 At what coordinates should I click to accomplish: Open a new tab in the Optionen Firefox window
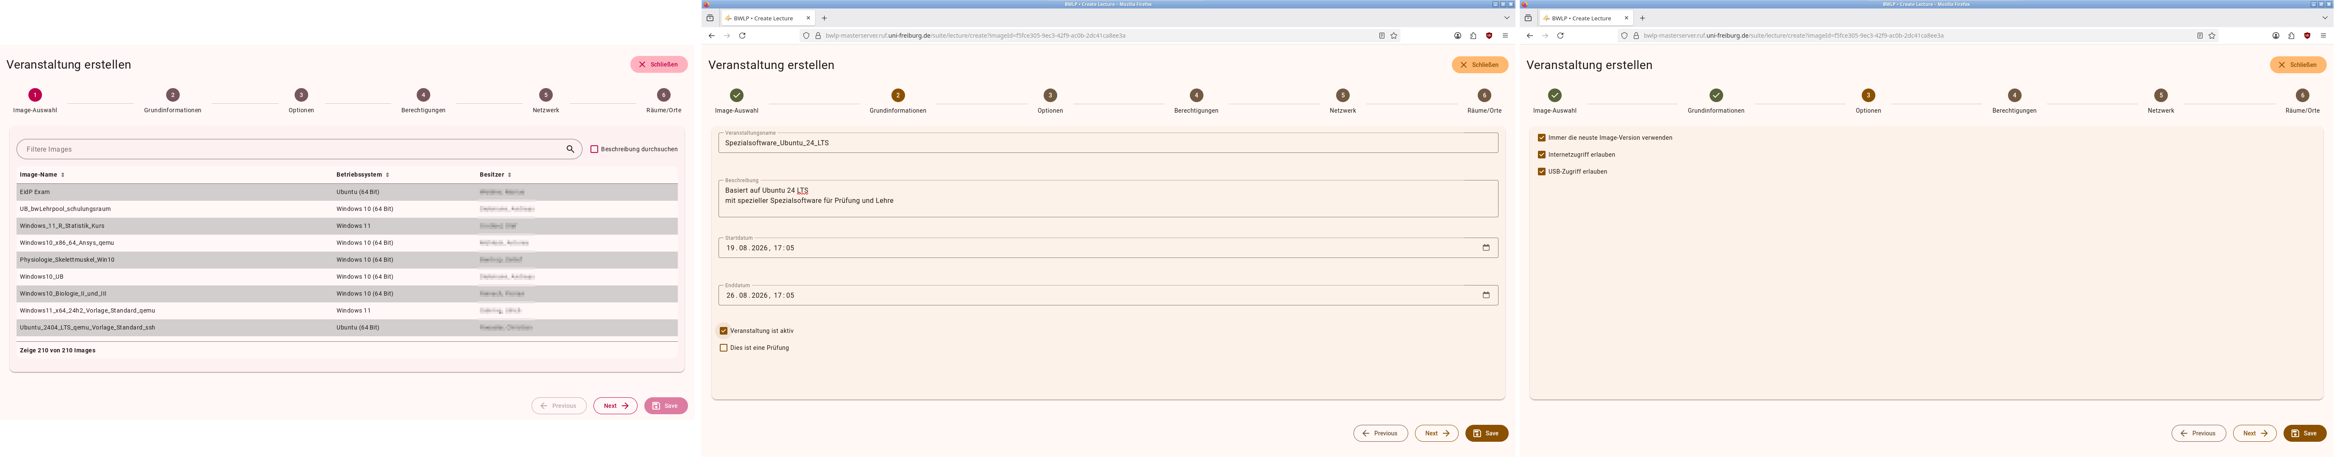(1642, 18)
